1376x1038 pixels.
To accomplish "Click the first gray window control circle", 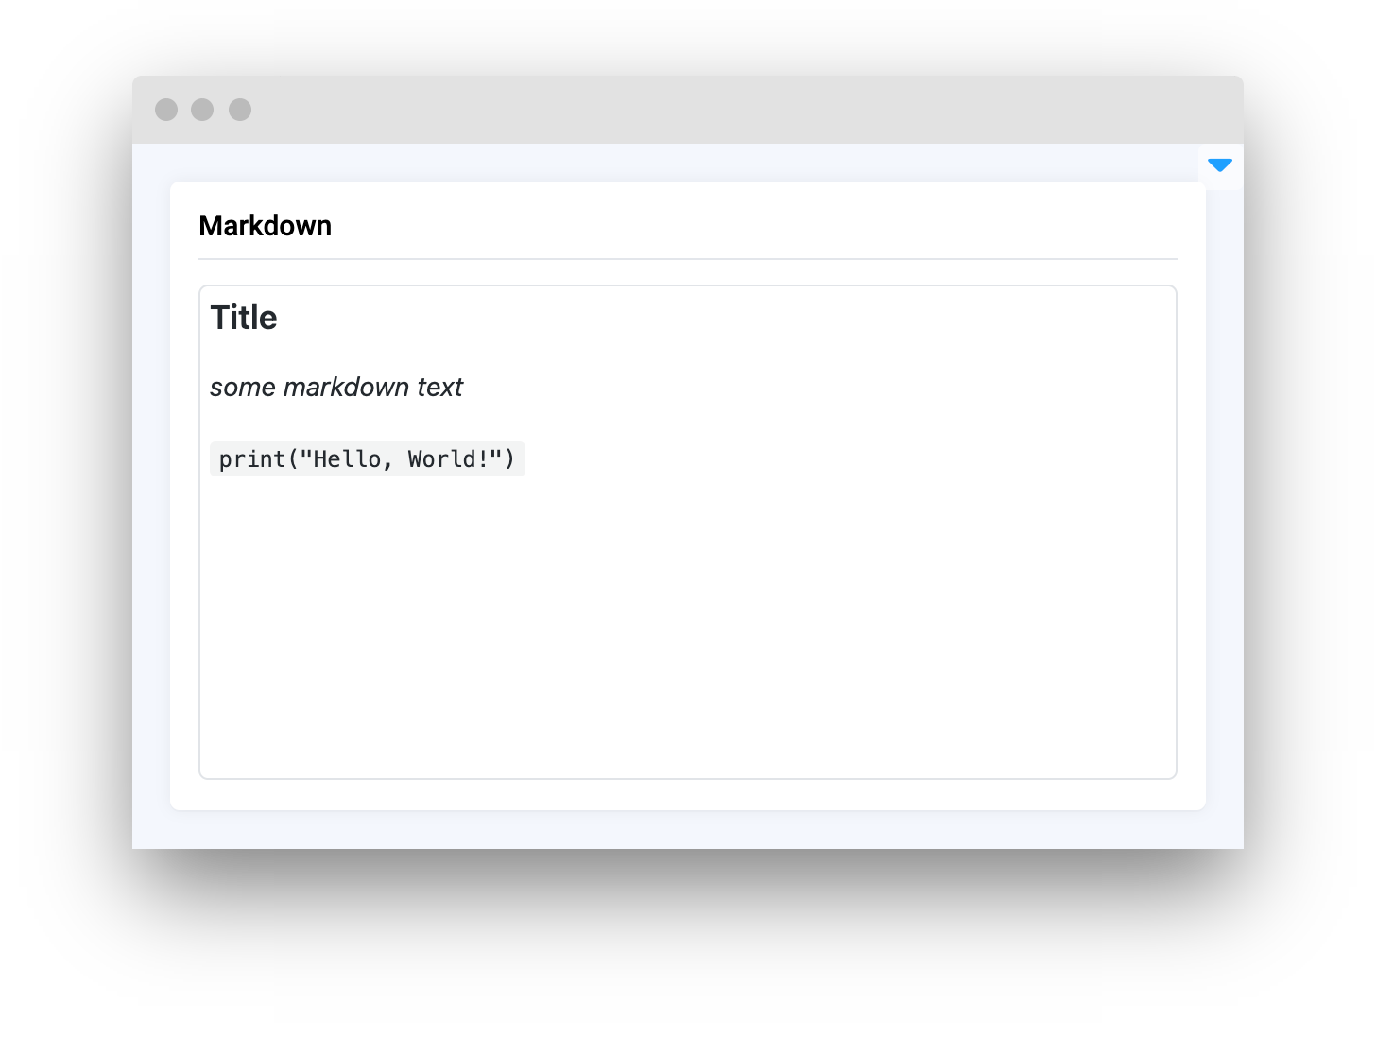I will (x=166, y=110).
